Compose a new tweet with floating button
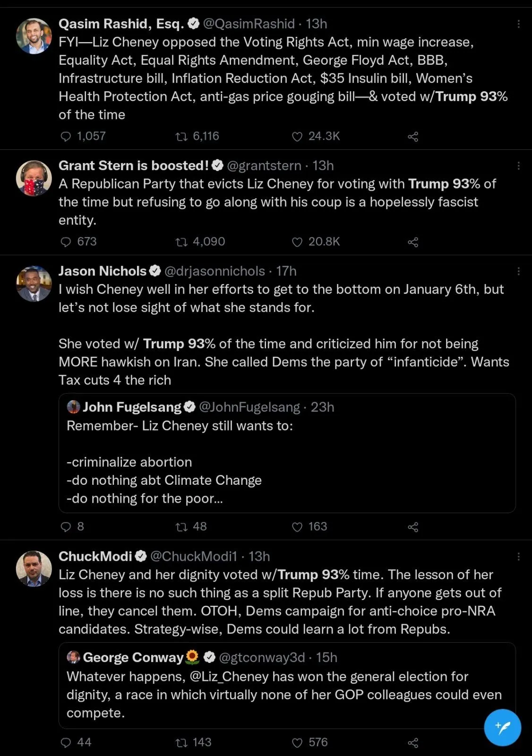Image resolution: width=532 pixels, height=756 pixels. (502, 727)
